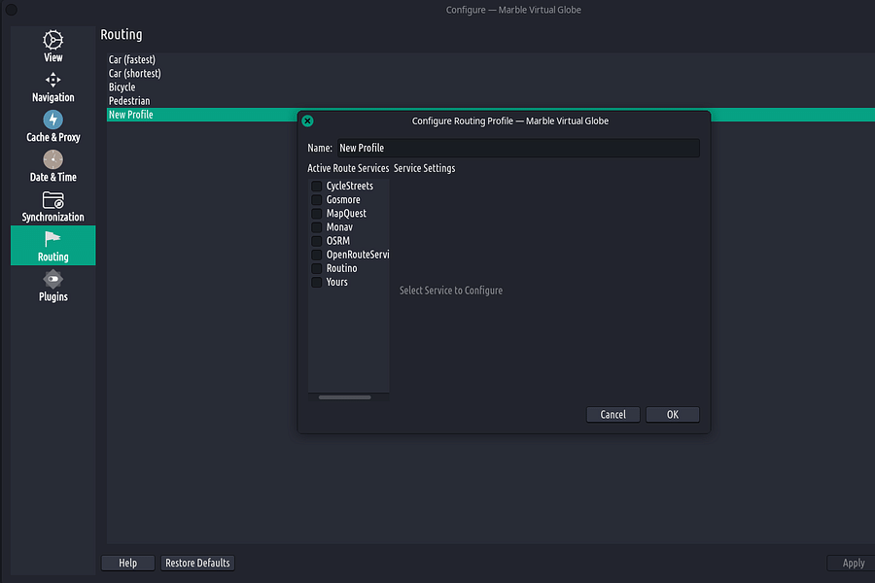Click Cancel in the profile dialog

[612, 415]
